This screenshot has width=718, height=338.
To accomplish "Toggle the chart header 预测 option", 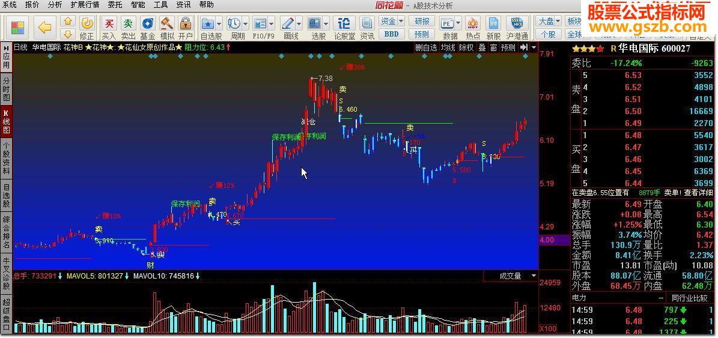I will click(508, 47).
